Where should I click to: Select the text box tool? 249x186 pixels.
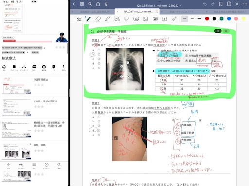coord(164,19)
